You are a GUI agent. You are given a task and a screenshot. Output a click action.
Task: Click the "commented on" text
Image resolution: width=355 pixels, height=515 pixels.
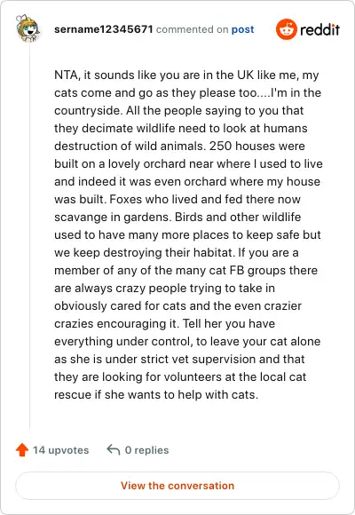pos(192,29)
